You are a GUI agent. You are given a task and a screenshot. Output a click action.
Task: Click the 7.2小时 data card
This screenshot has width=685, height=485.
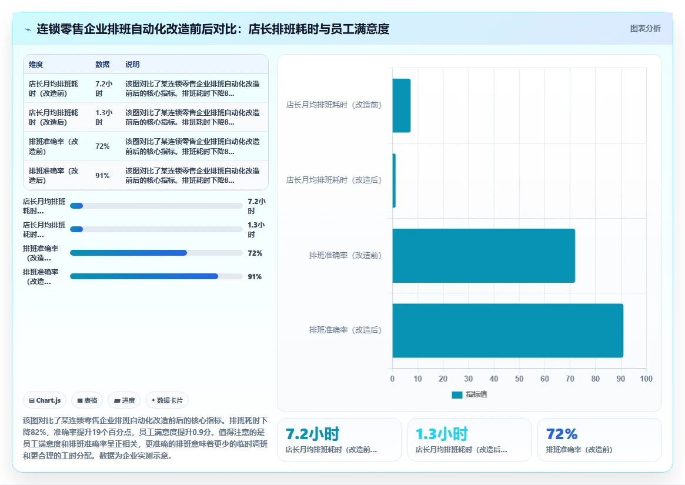[x=339, y=440]
